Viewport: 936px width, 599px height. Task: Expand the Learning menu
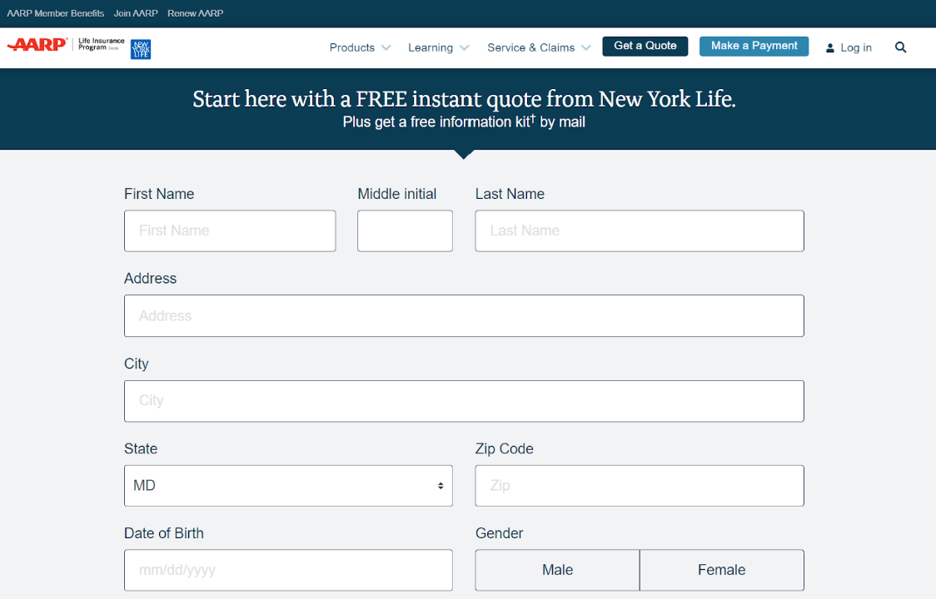tap(438, 47)
